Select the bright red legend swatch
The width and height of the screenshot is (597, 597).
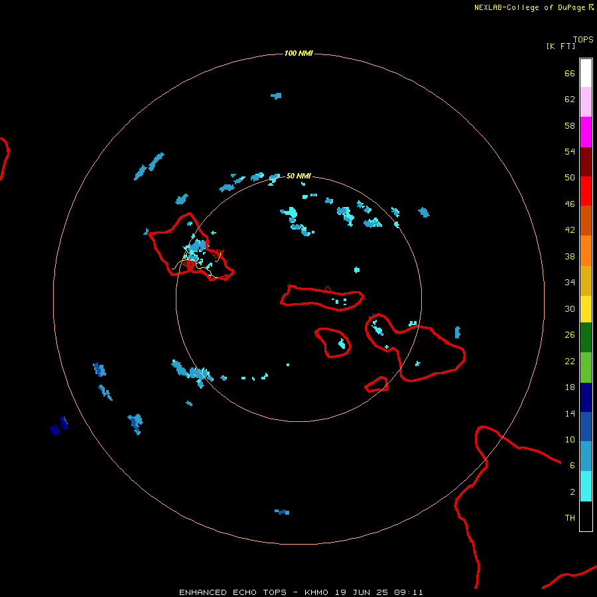coord(586,191)
